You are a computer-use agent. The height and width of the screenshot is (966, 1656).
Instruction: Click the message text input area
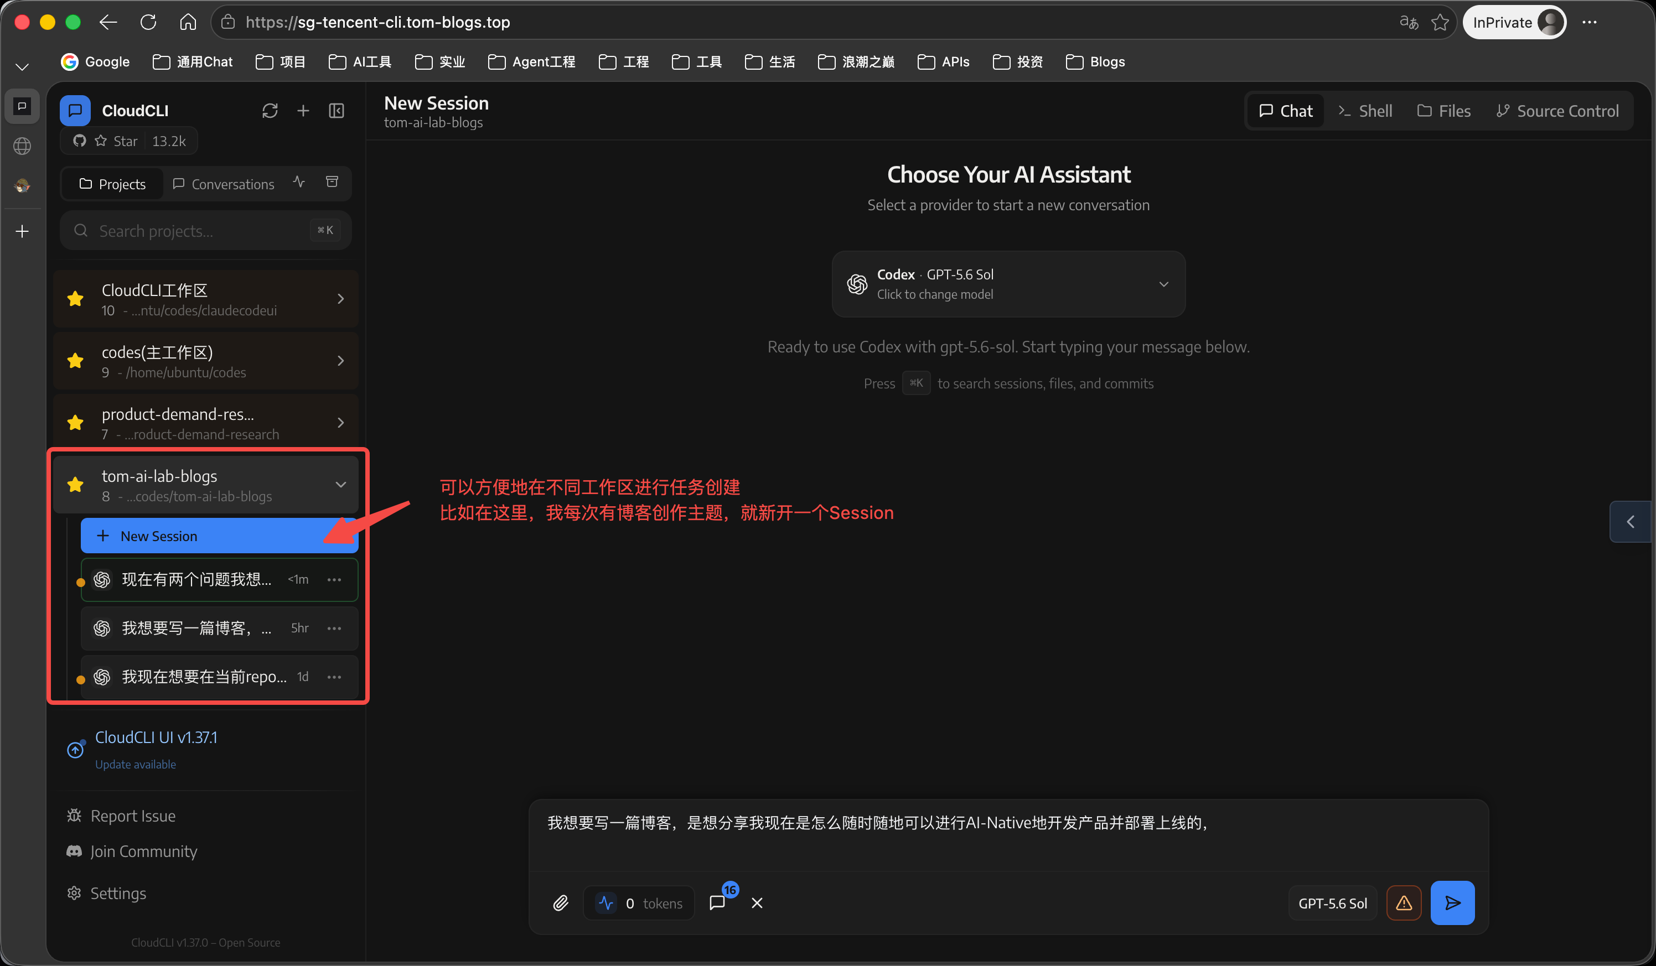tap(1009, 834)
